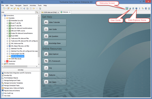Open the Tools menu
Screen dimensions: 152x99
pyautogui.click(x=40, y=5)
